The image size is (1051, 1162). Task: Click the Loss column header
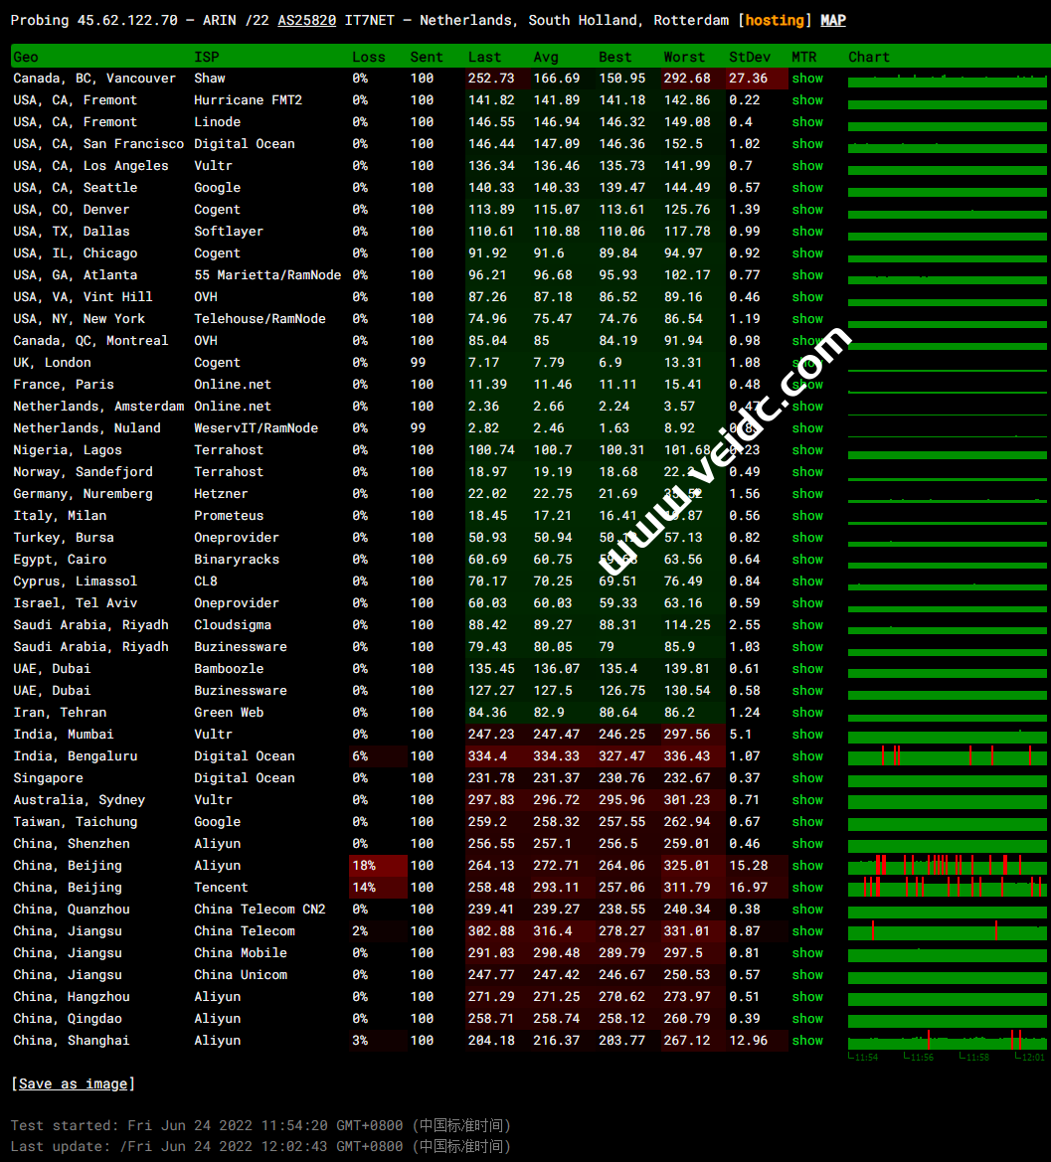369,57
